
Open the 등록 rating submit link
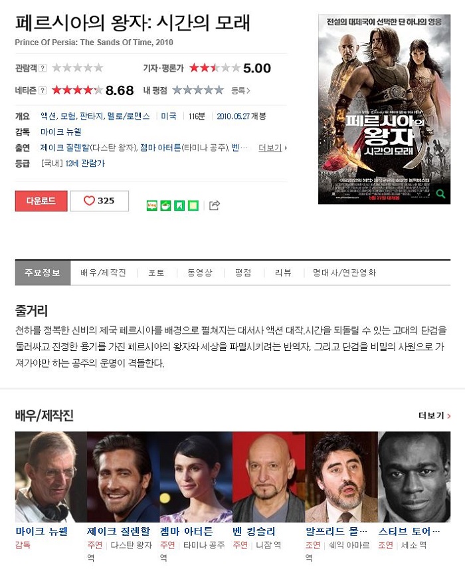[x=240, y=90]
